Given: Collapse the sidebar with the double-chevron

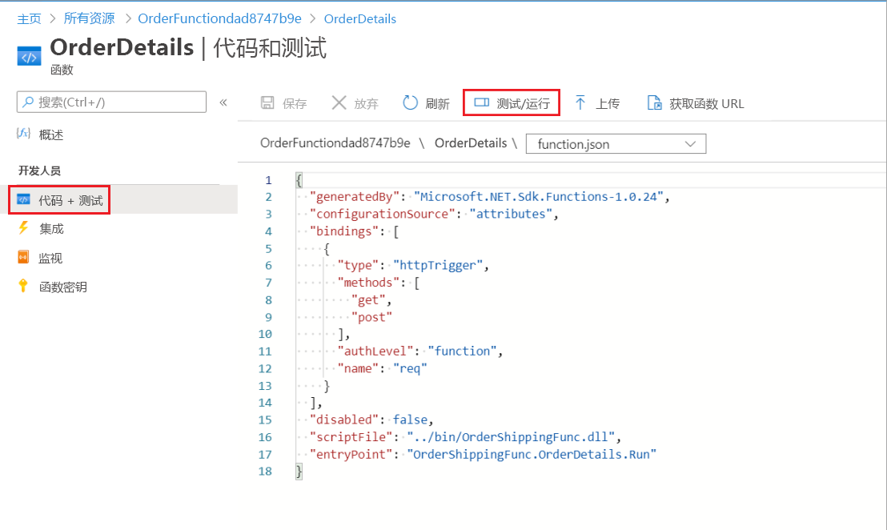Looking at the screenshot, I should pyautogui.click(x=223, y=102).
